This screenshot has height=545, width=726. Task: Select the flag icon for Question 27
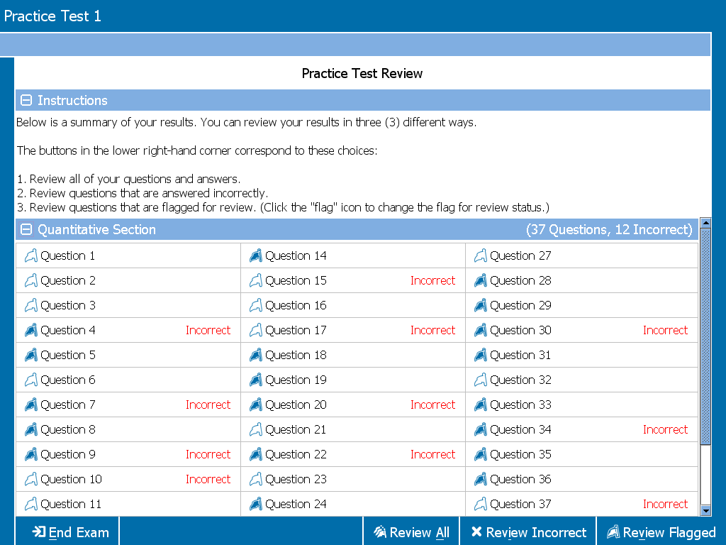tap(480, 255)
